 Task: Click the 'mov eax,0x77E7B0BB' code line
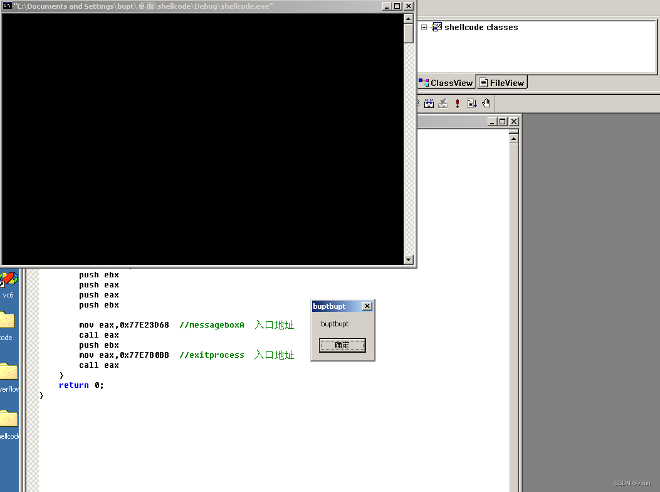124,355
